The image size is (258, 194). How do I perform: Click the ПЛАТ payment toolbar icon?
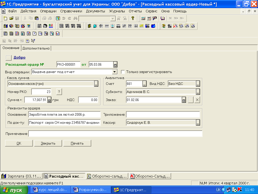79,26
